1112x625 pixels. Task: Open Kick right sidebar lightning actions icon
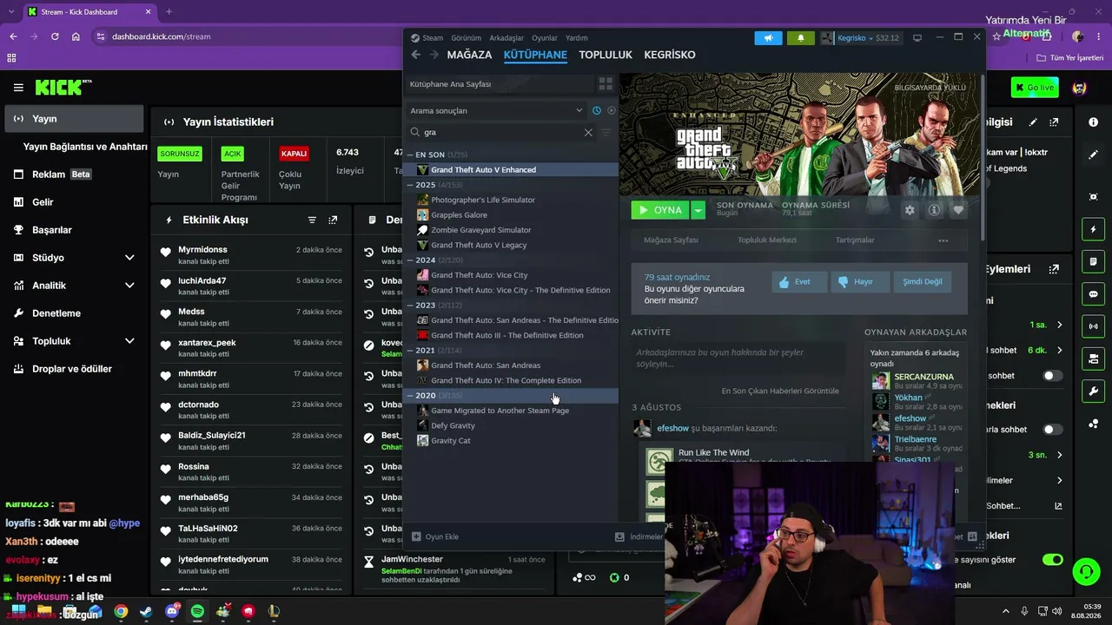click(x=1093, y=229)
